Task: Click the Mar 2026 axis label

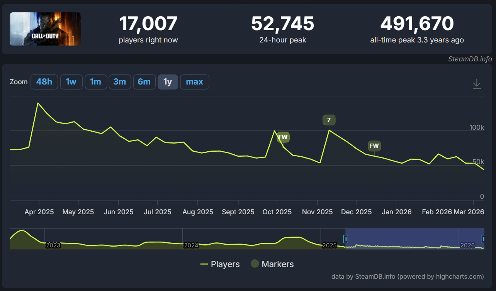Action: click(469, 212)
